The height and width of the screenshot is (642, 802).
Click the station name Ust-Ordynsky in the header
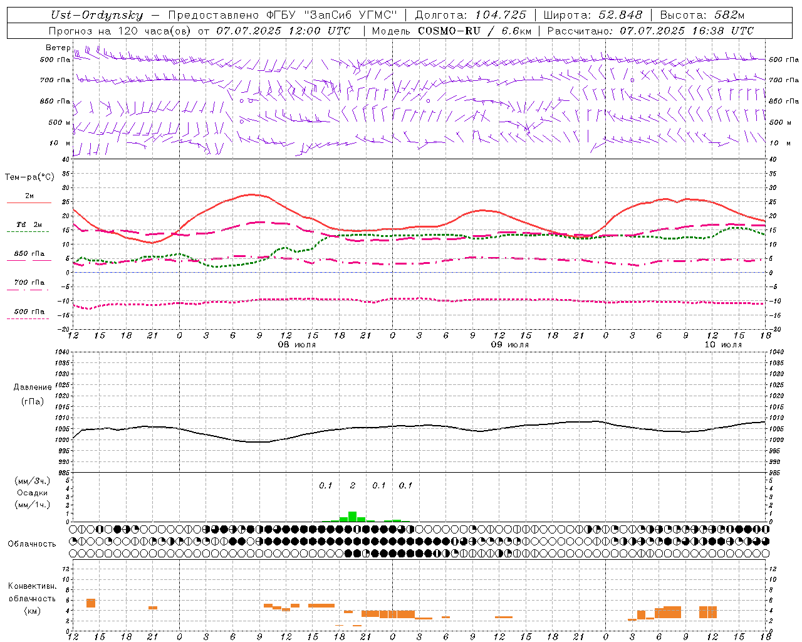97,16
